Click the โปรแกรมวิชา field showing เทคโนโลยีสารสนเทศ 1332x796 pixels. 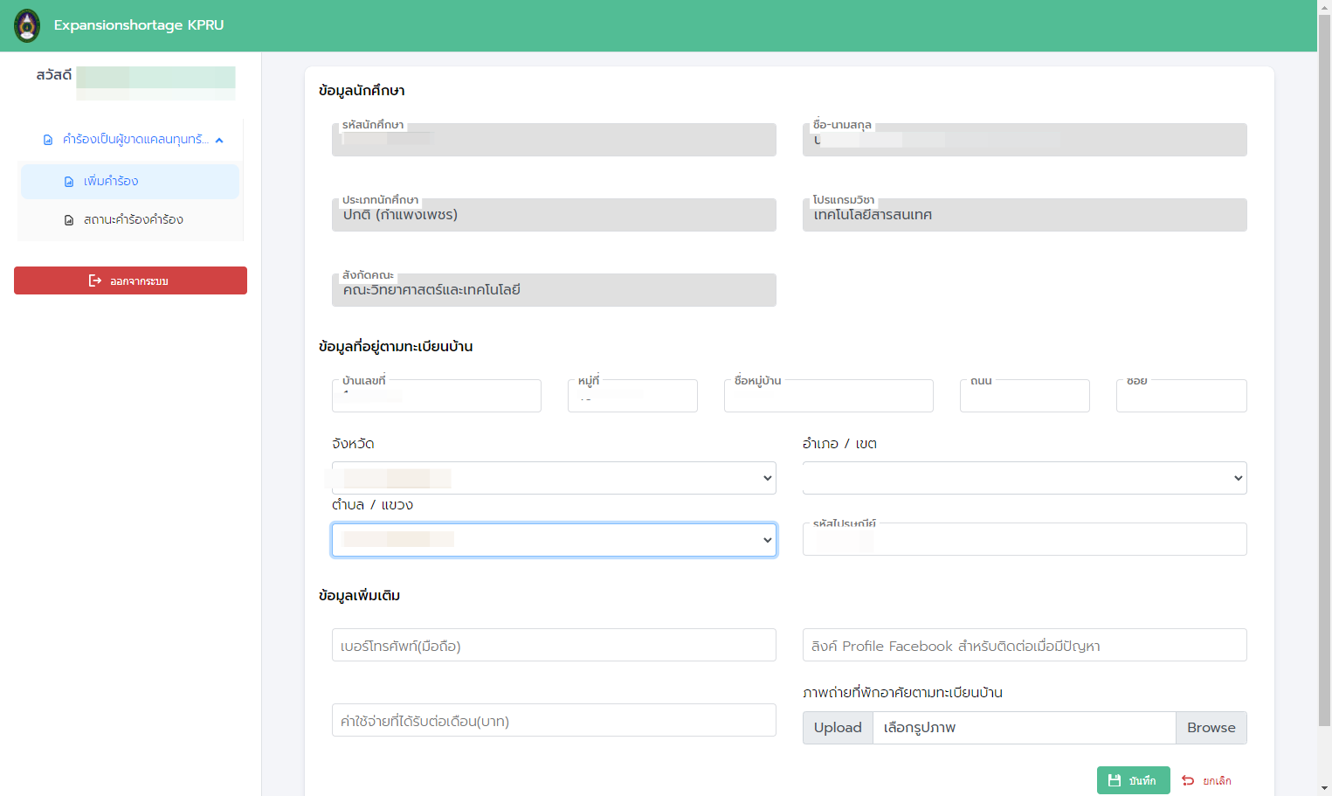[1025, 215]
